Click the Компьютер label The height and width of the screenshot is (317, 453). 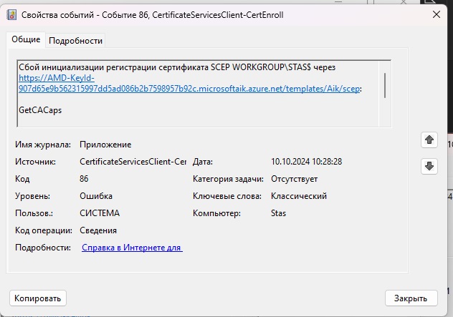pos(216,213)
